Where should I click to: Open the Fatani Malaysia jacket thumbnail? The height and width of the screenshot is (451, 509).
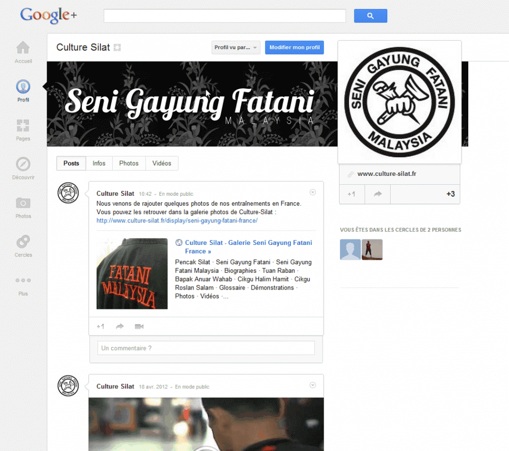[132, 274]
